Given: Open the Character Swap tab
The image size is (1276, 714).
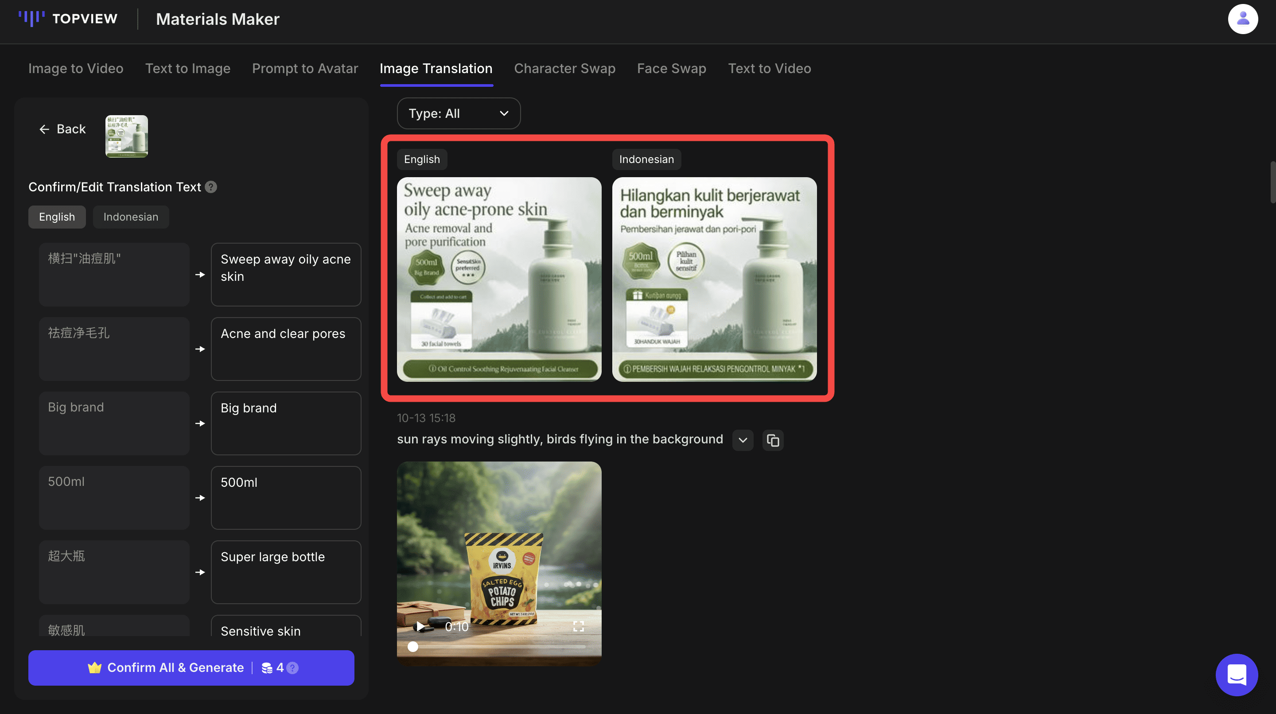Looking at the screenshot, I should [x=564, y=68].
